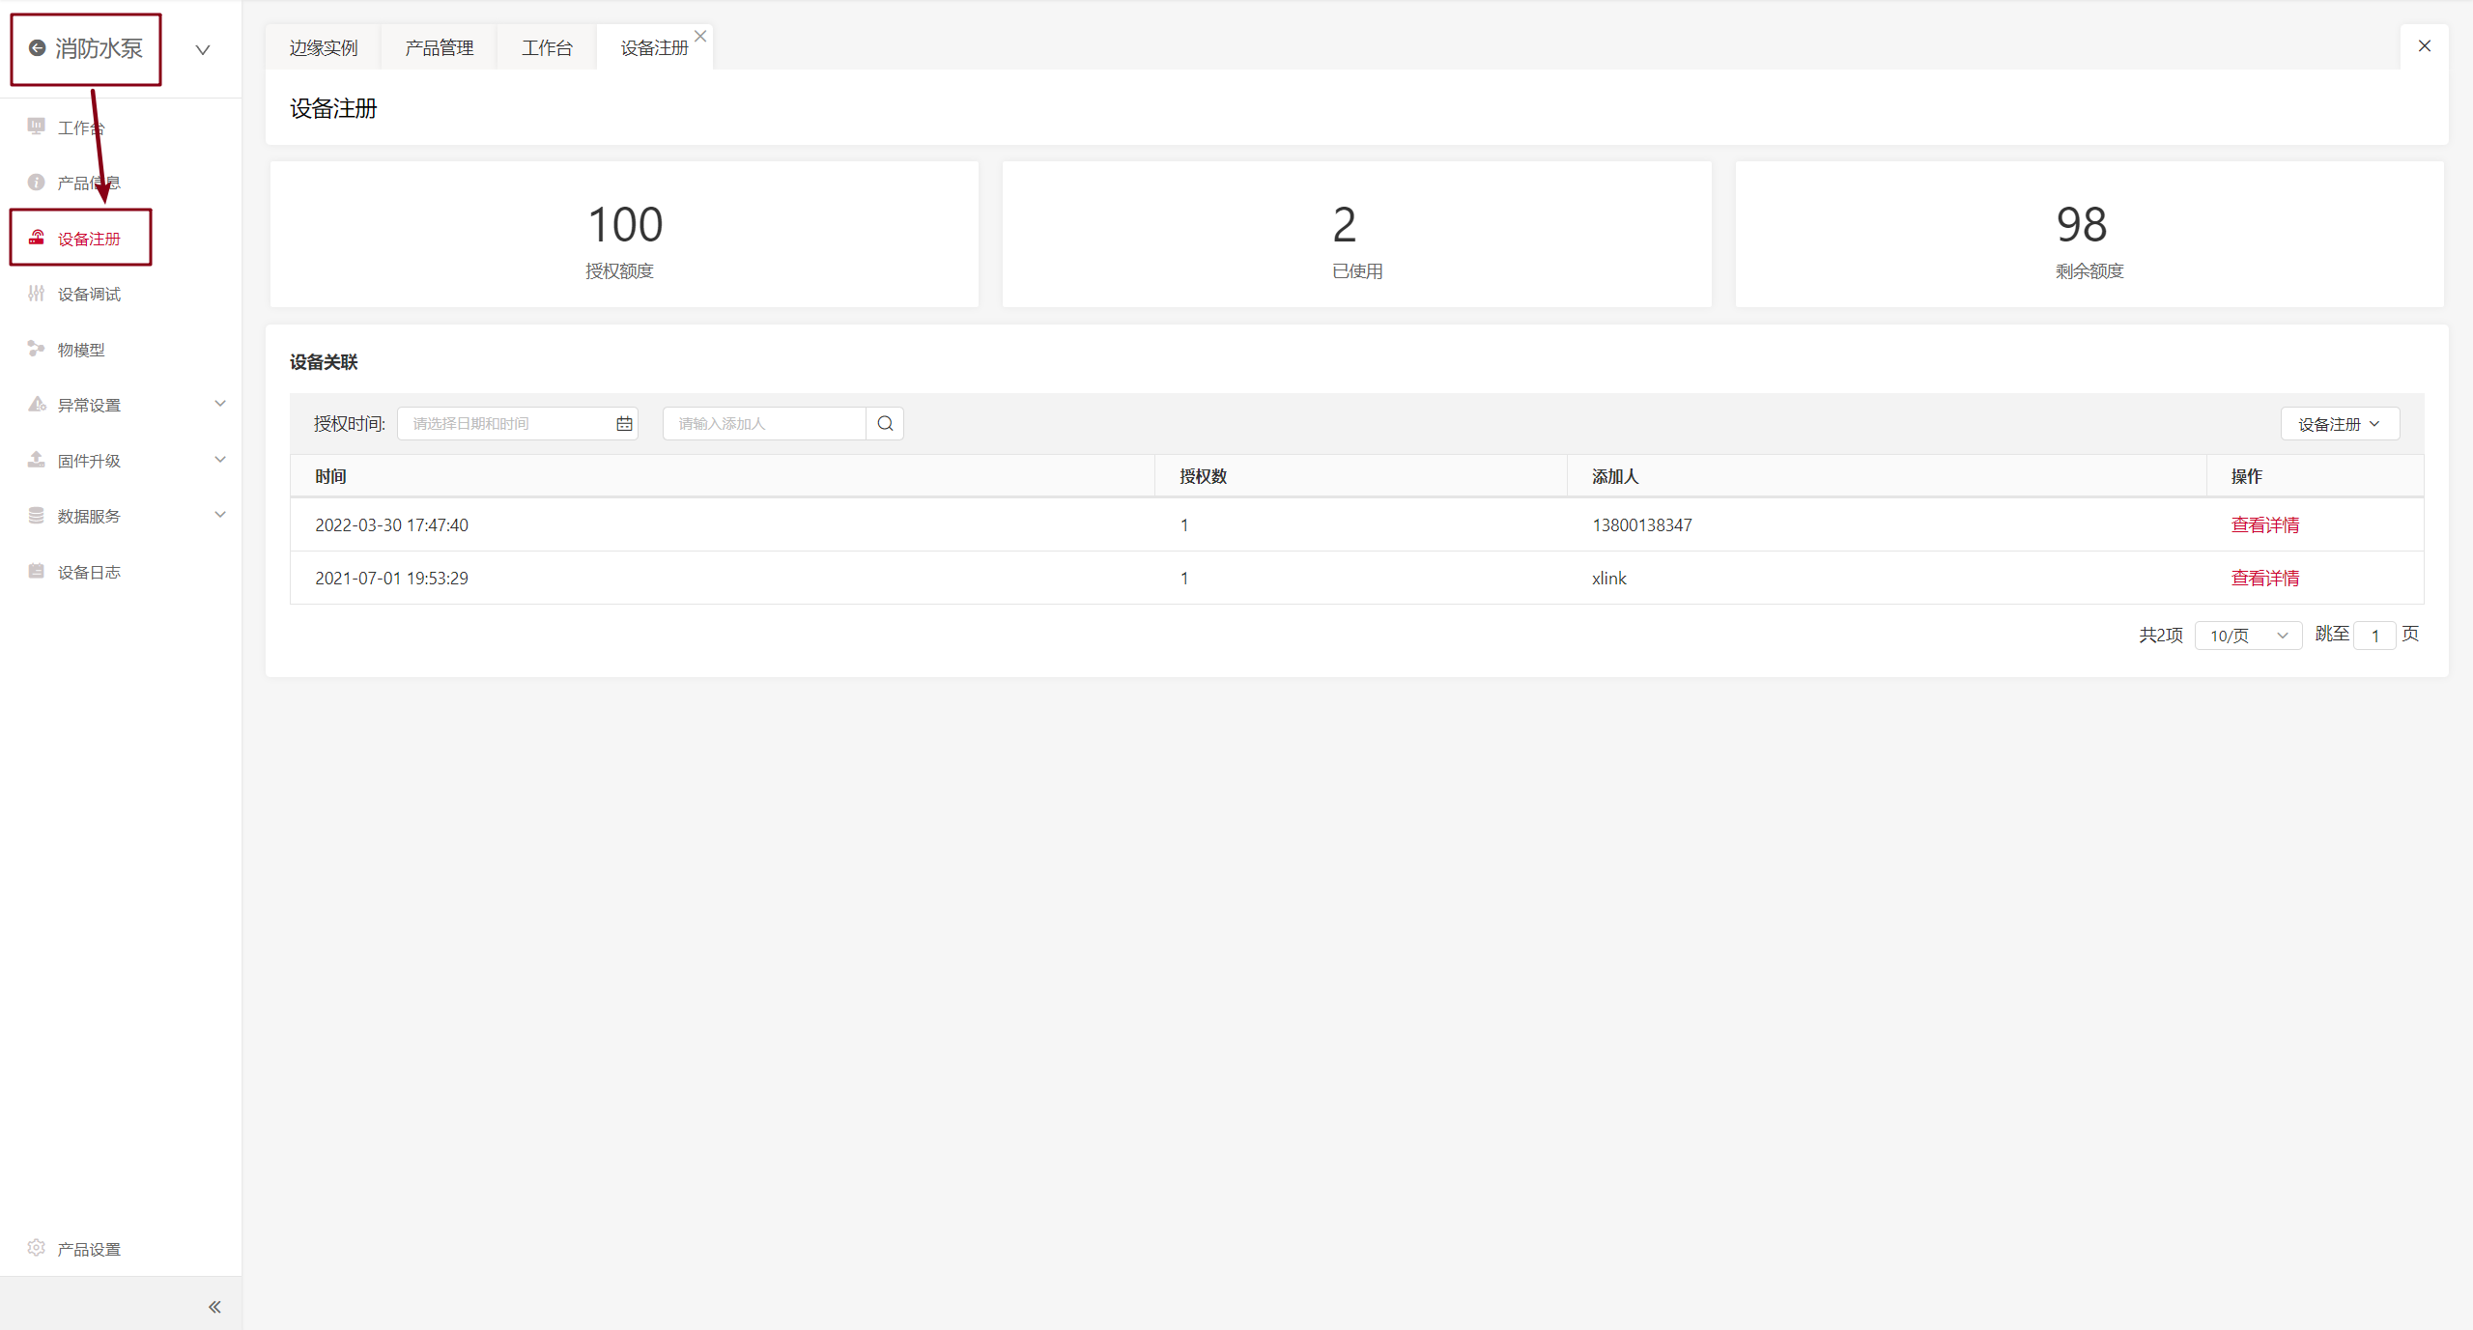Open the calendar icon in date field

(x=624, y=423)
